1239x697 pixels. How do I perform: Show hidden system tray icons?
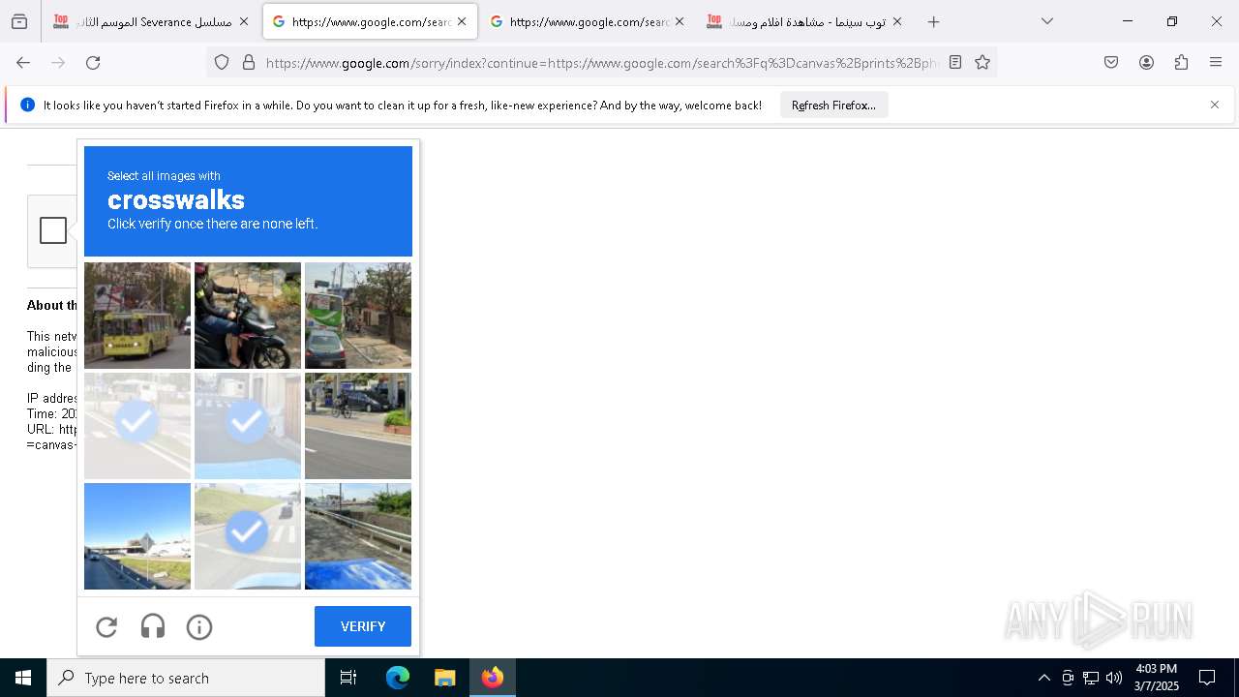(x=1043, y=678)
